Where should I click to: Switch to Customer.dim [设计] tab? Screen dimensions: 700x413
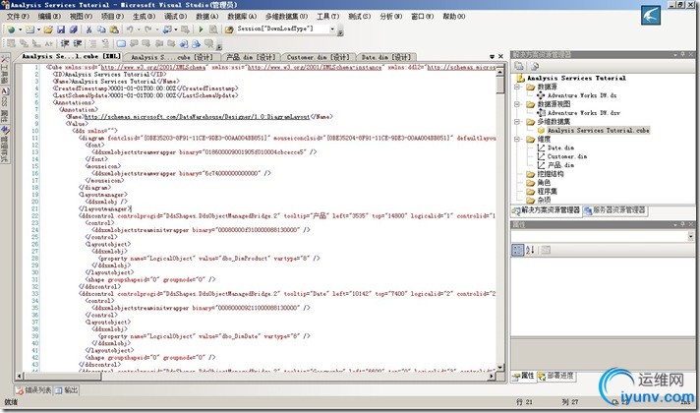point(318,57)
